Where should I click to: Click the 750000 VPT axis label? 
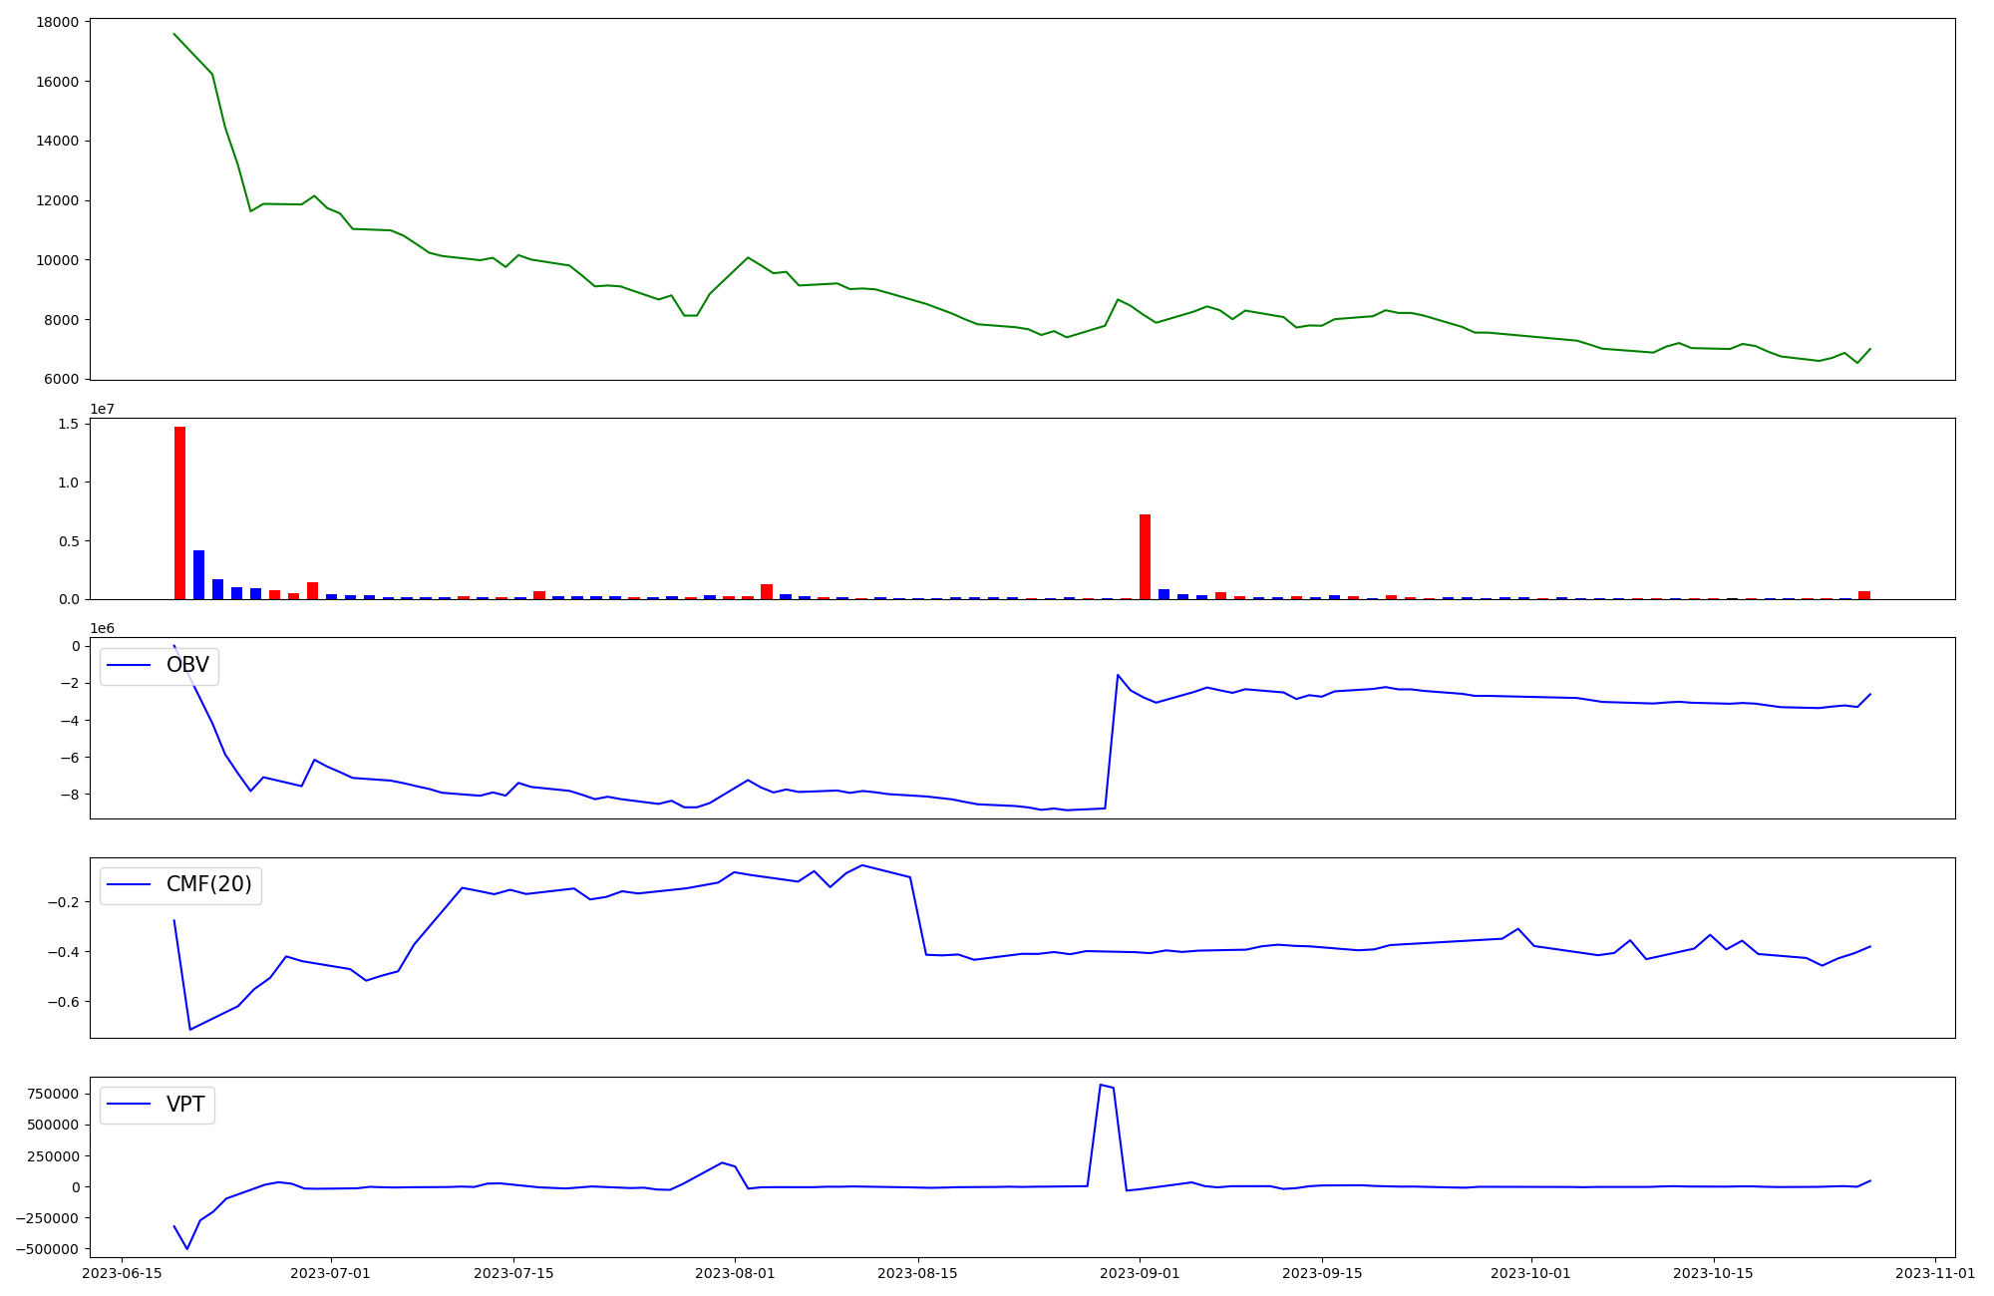(x=54, y=1094)
